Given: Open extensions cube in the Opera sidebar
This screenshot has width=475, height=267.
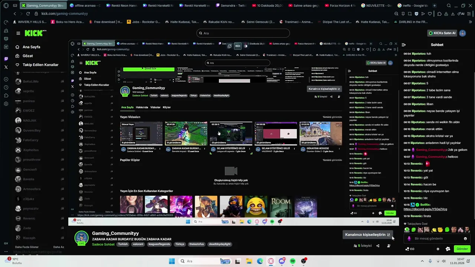Looking at the screenshot, I should click(6, 96).
